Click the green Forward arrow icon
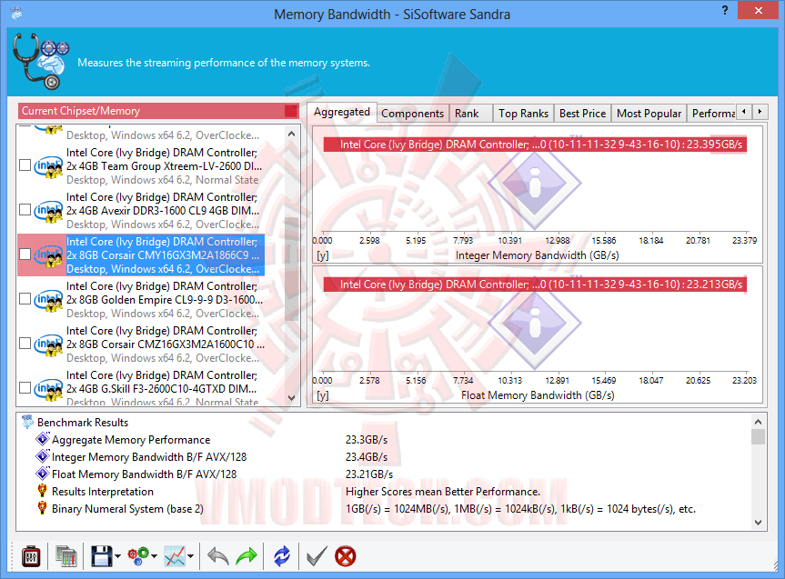Viewport: 785px width, 579px height. [x=247, y=556]
